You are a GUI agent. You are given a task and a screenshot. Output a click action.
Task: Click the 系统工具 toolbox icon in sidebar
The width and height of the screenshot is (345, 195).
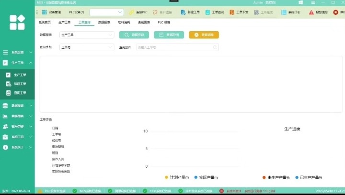(5, 137)
